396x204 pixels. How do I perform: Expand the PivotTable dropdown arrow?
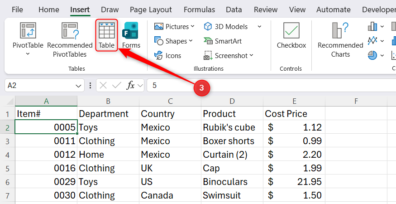[x=28, y=54]
